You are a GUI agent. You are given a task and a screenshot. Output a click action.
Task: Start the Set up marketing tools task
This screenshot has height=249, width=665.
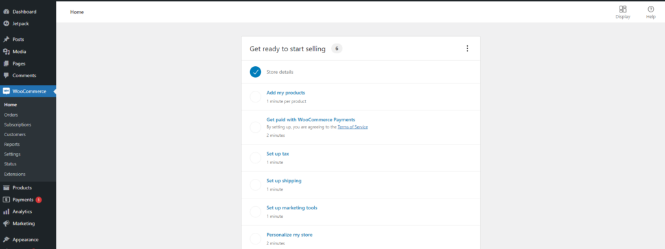[x=292, y=208]
